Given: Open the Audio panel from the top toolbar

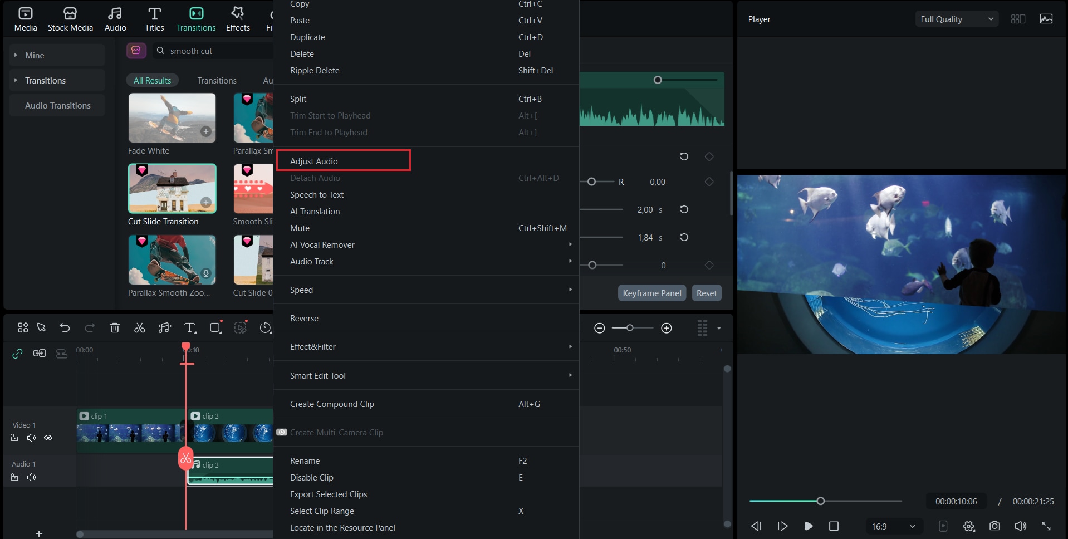Looking at the screenshot, I should pos(115,18).
